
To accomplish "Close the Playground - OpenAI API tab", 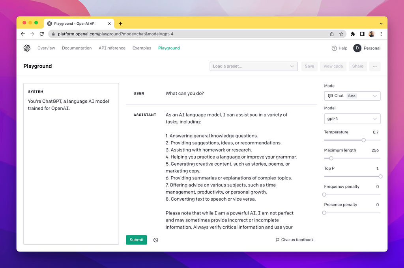I will click(x=109, y=24).
